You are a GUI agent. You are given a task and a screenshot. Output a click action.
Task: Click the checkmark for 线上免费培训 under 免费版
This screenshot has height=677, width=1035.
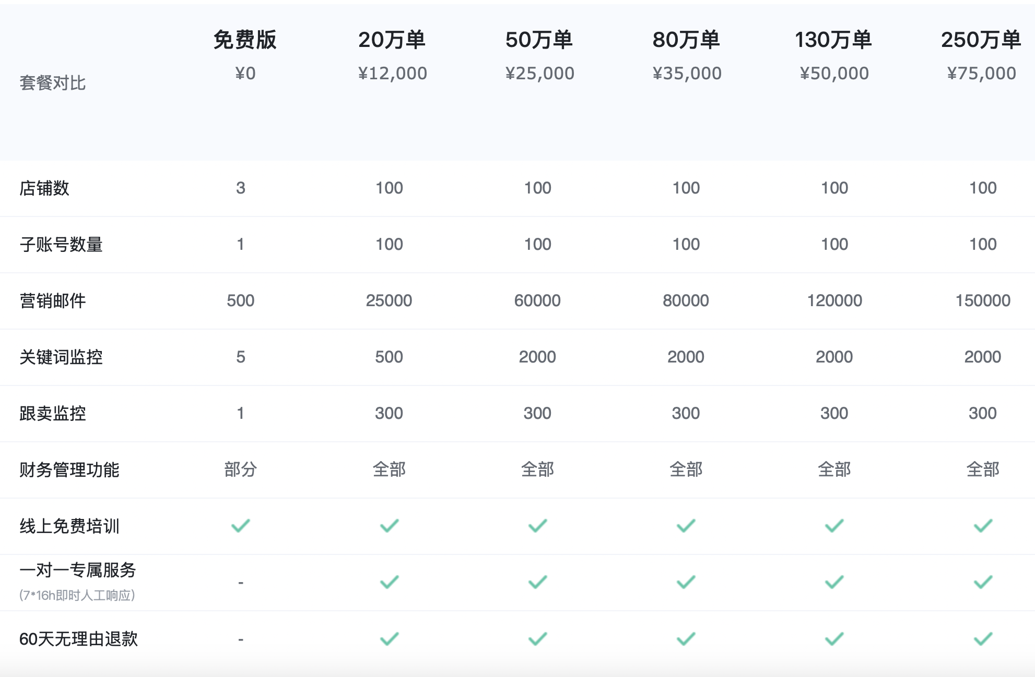click(241, 526)
